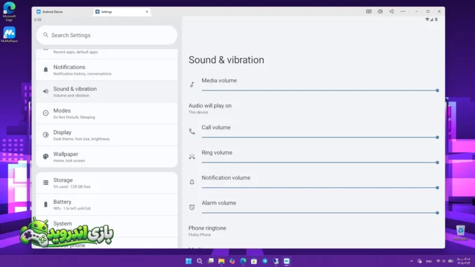This screenshot has height=267, width=475.
Task: Open Task View on taskbar
Action: point(210,261)
